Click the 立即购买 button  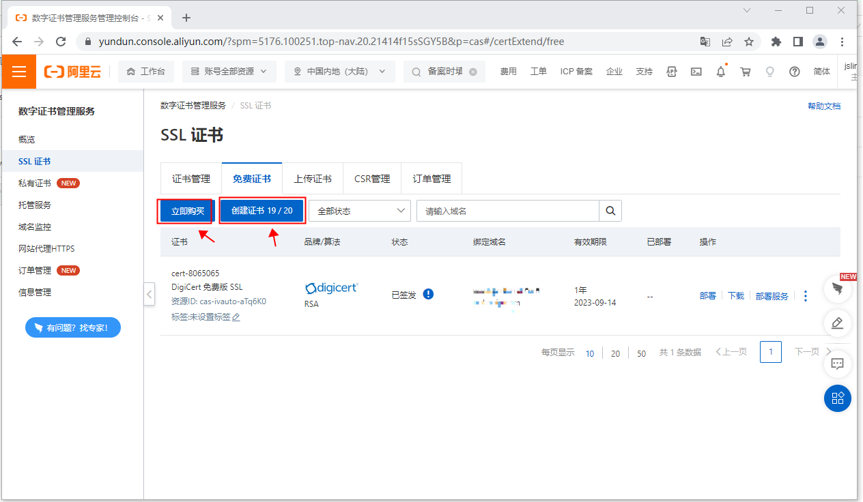point(188,211)
